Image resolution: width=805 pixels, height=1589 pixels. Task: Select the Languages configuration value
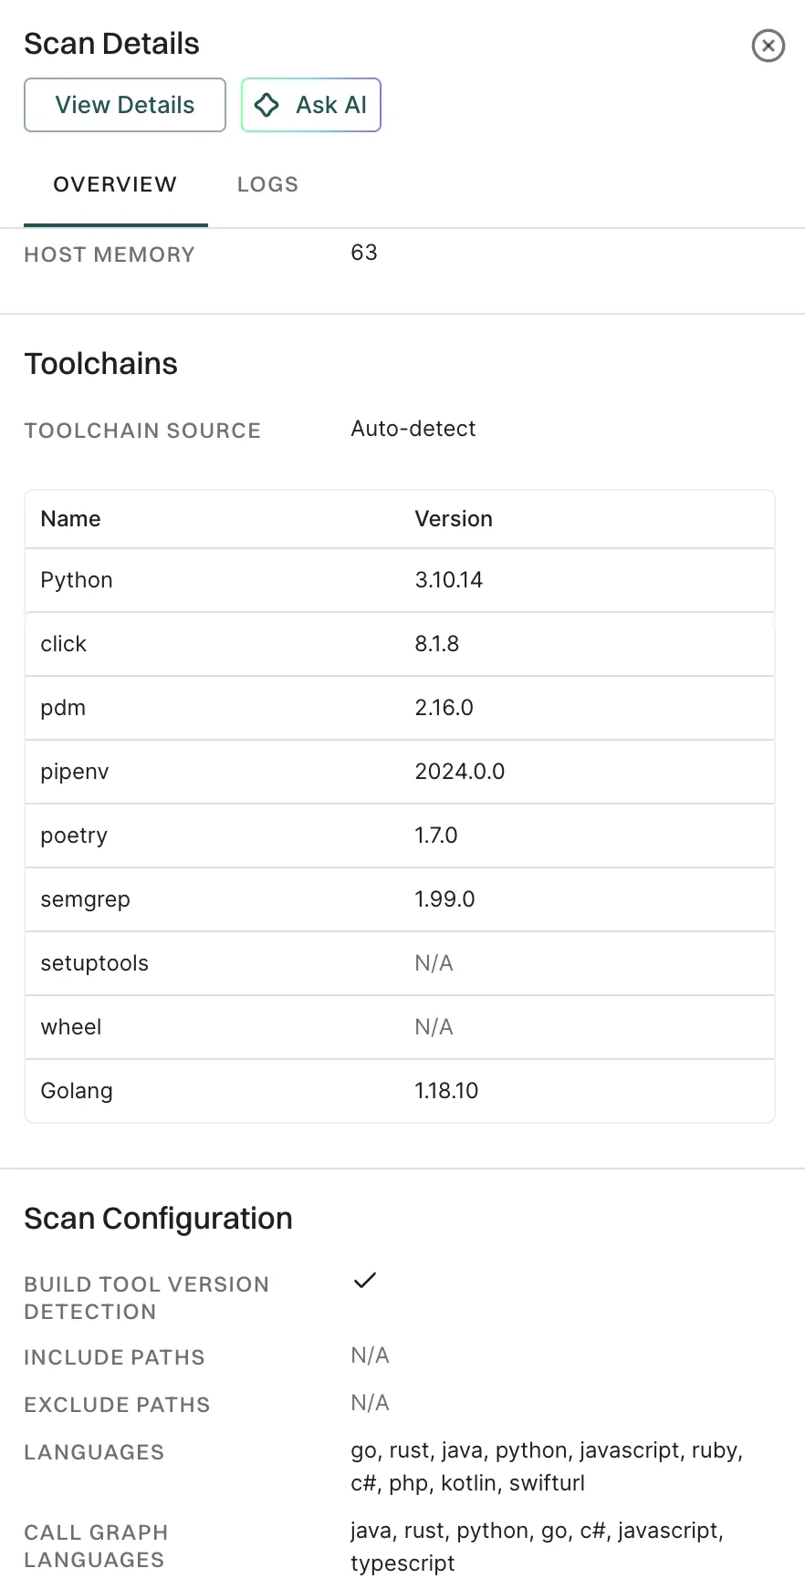click(x=546, y=1466)
